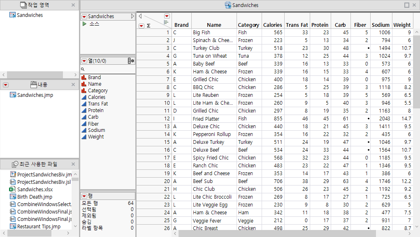Click the data table horizontal scrollbar
Image resolution: width=420 pixels, height=237 pixels.
tap(277, 234)
